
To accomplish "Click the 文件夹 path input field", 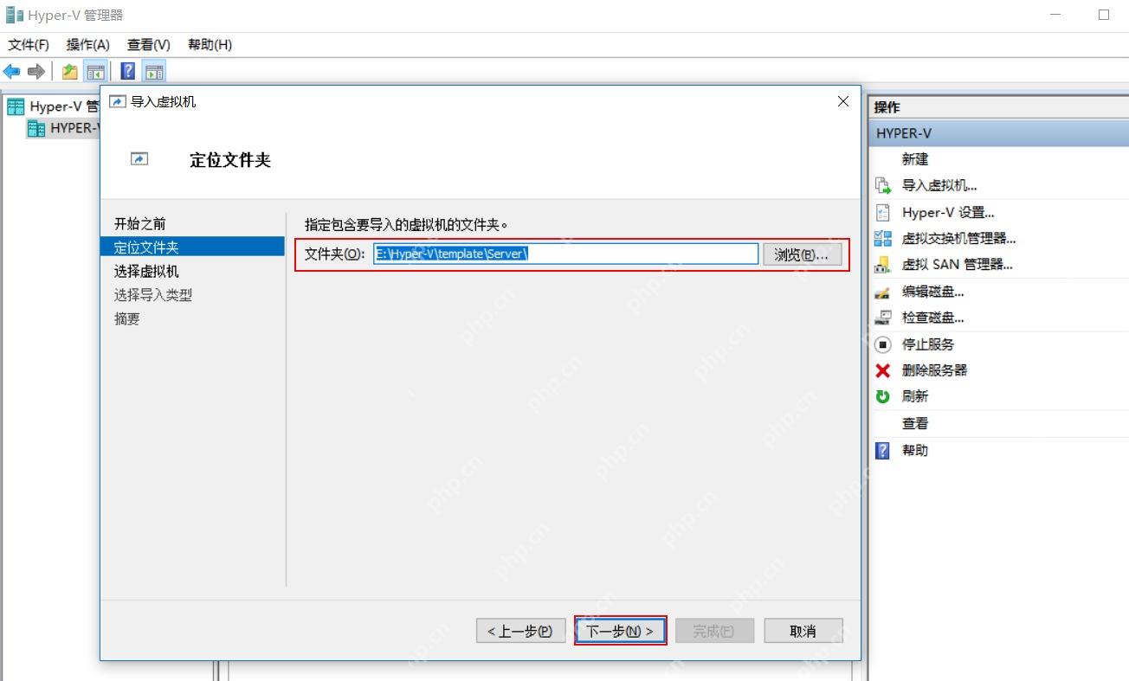I will tap(566, 254).
